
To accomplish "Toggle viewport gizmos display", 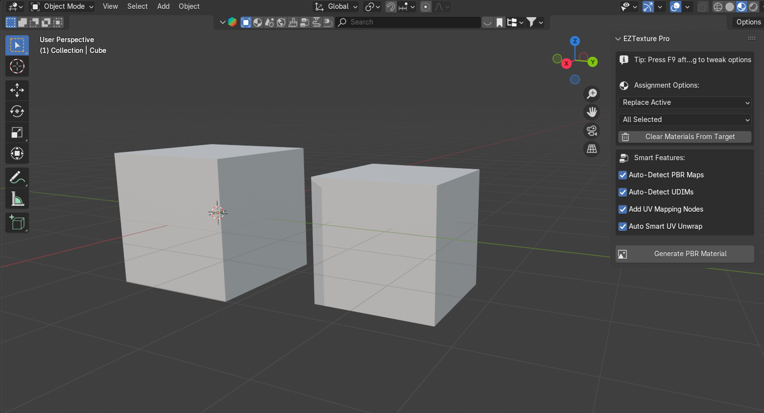I will (648, 6).
